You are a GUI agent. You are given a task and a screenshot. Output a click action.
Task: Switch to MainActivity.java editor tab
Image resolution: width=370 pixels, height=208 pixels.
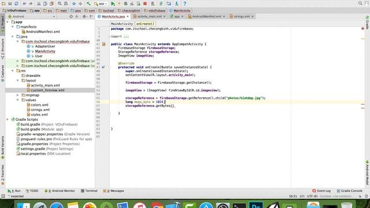click(x=113, y=17)
